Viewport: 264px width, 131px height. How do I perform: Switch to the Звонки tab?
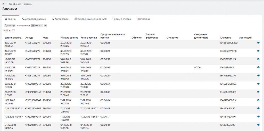[11, 19]
